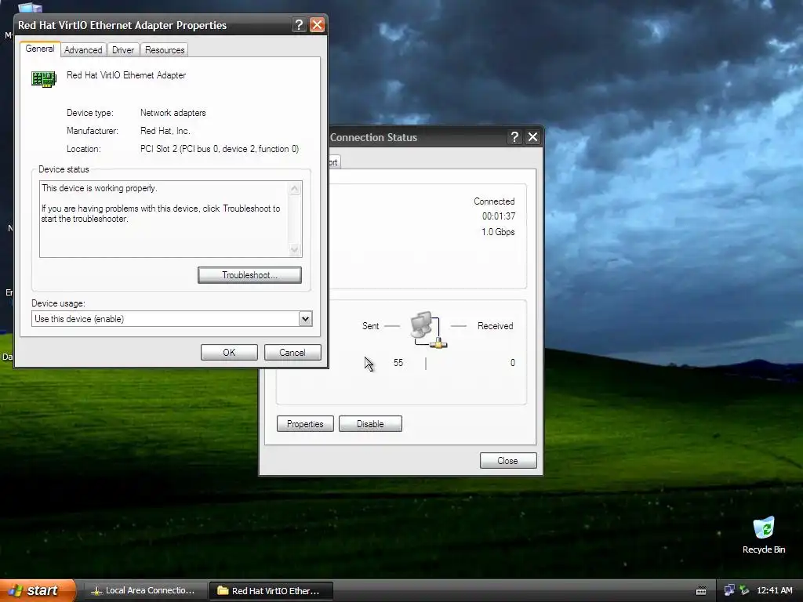This screenshot has height=602, width=803.
Task: Click the device status scrollbar down arrow
Action: point(295,249)
